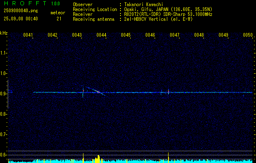Click the vertical echo spike just after 0043

coord(83,92)
